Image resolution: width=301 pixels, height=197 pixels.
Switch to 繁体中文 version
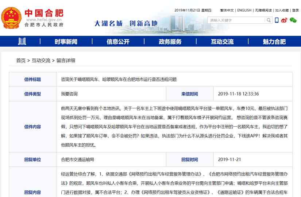[x=227, y=10]
